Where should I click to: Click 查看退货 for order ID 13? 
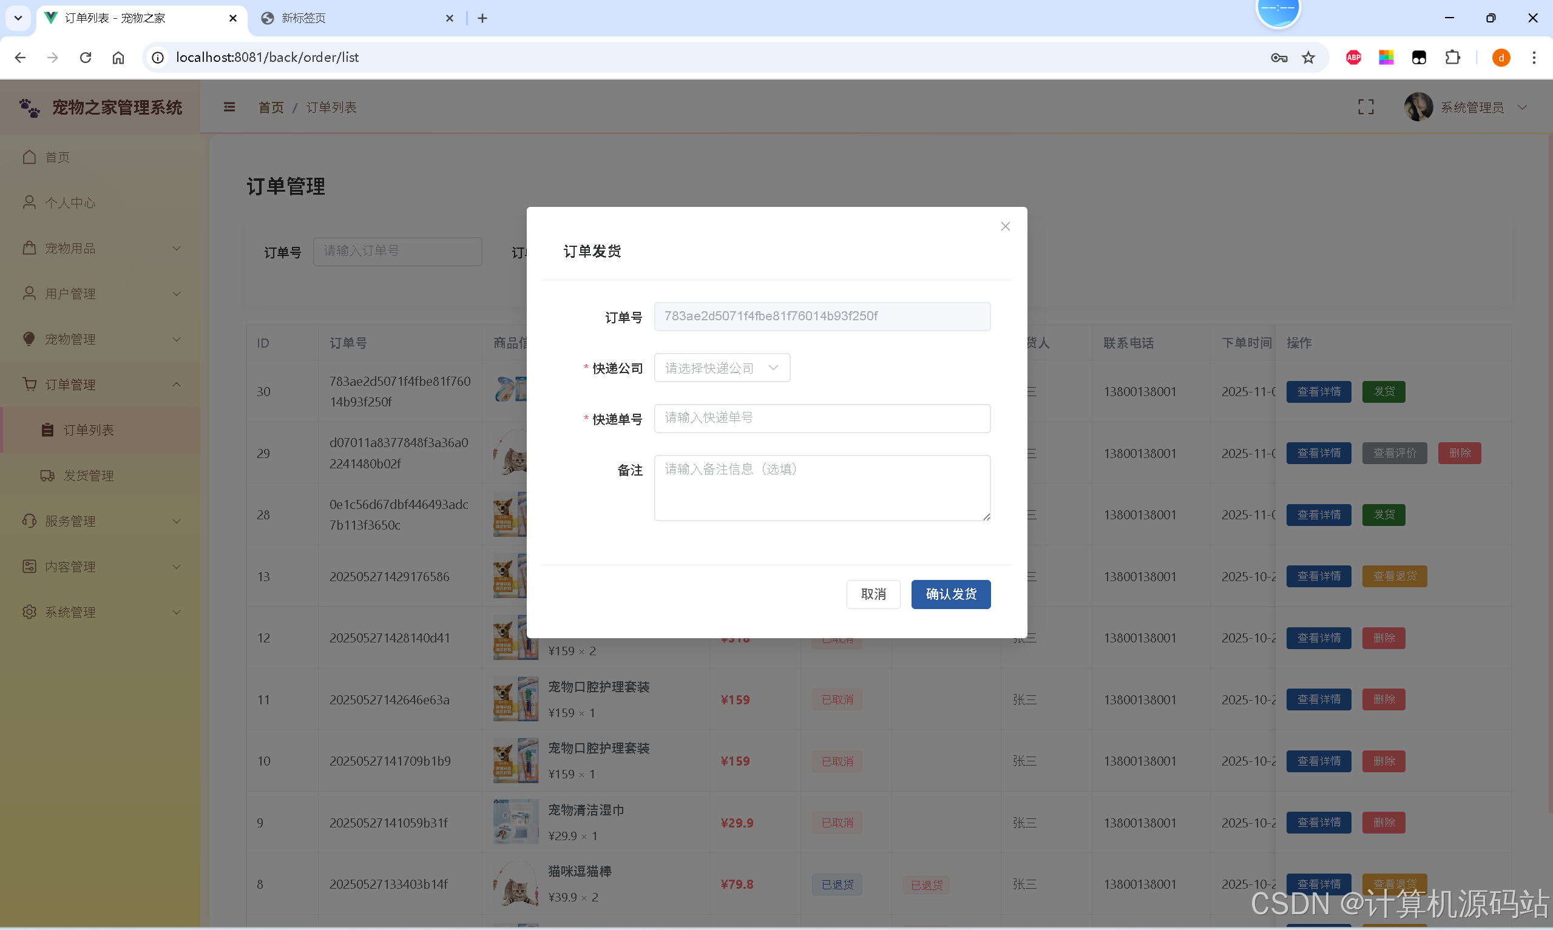[1395, 576]
